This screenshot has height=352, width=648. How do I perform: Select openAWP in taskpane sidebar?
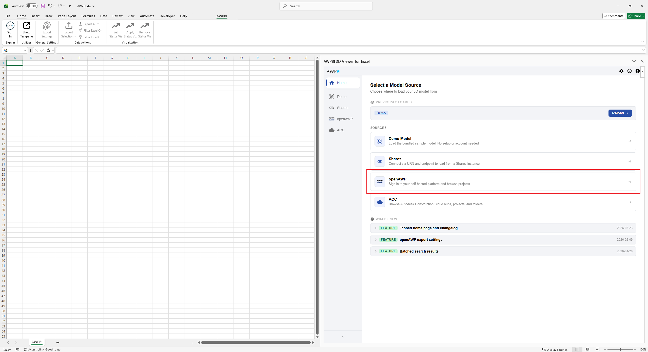tap(343, 119)
